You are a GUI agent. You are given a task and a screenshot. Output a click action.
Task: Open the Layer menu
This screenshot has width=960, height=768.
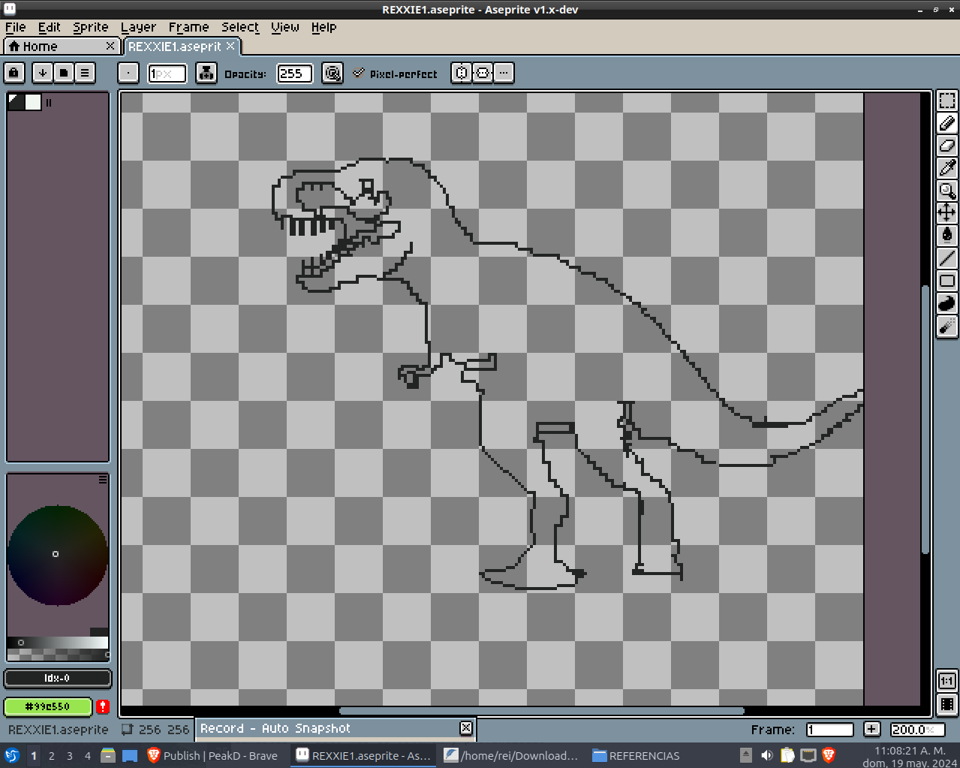(139, 27)
